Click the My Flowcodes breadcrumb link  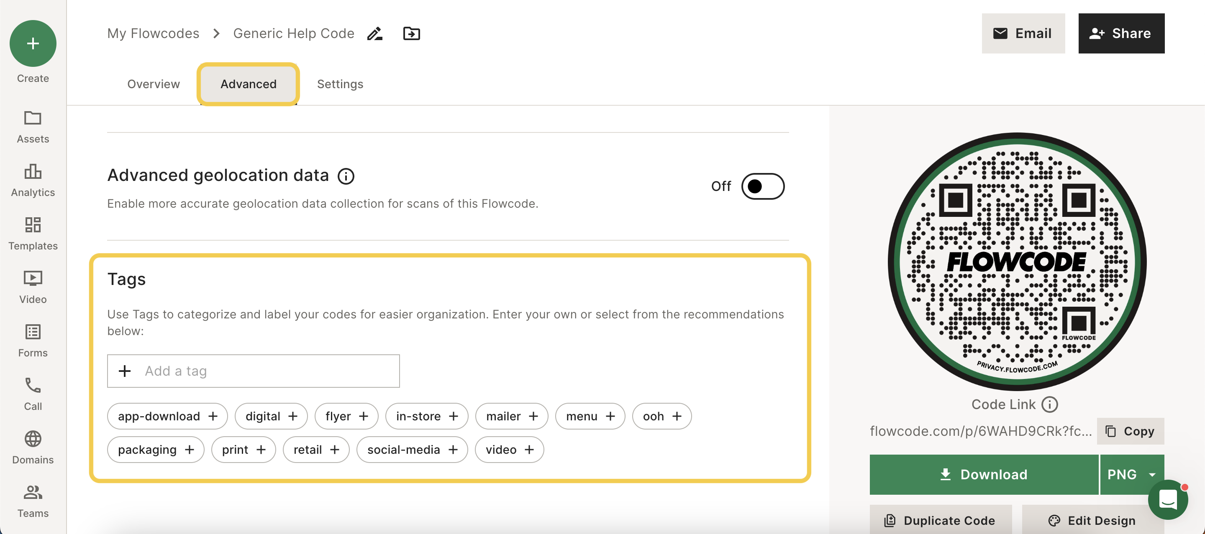153,34
